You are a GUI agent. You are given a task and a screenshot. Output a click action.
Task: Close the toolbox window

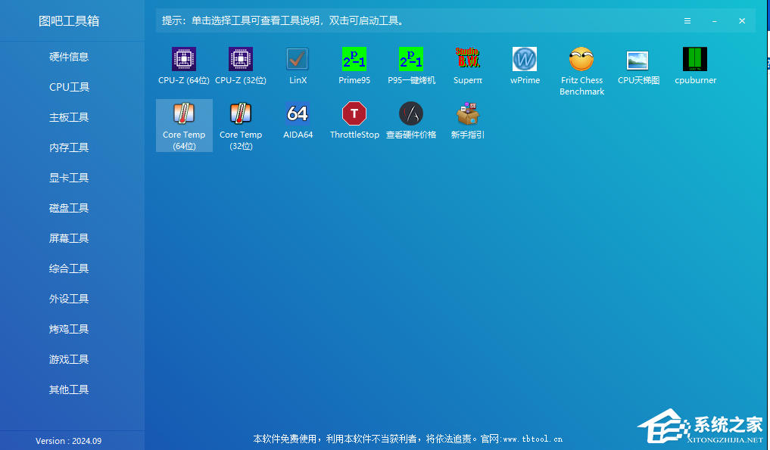(x=742, y=21)
